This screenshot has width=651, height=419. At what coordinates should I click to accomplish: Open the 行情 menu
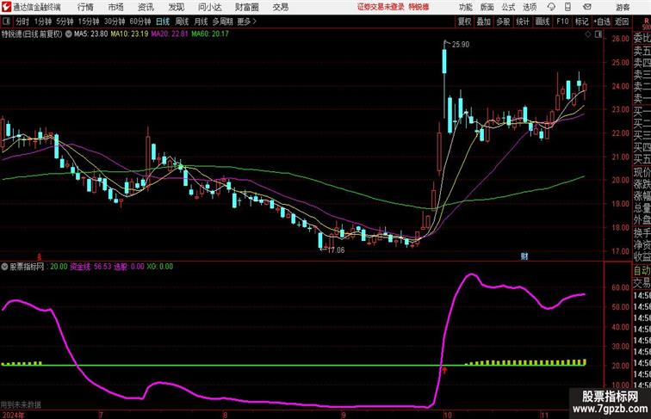click(85, 7)
